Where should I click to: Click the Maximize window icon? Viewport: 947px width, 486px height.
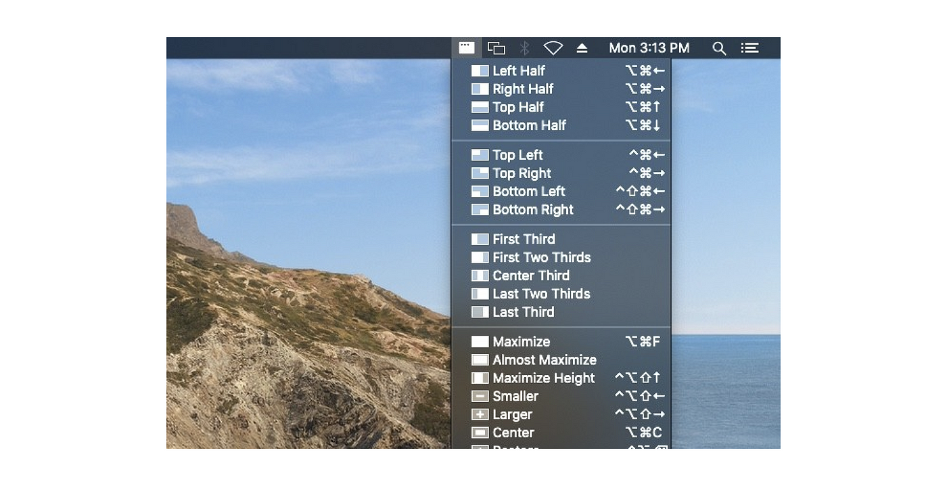[480, 342]
